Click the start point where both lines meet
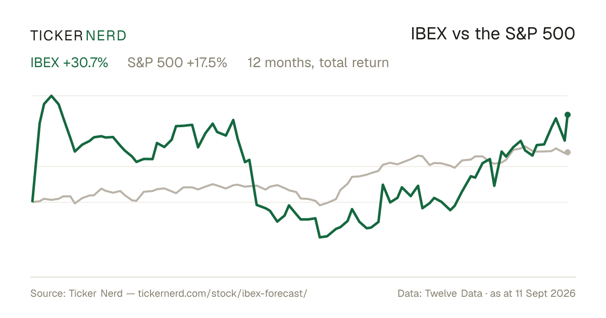The width and height of the screenshot is (606, 318). pyautogui.click(x=33, y=201)
